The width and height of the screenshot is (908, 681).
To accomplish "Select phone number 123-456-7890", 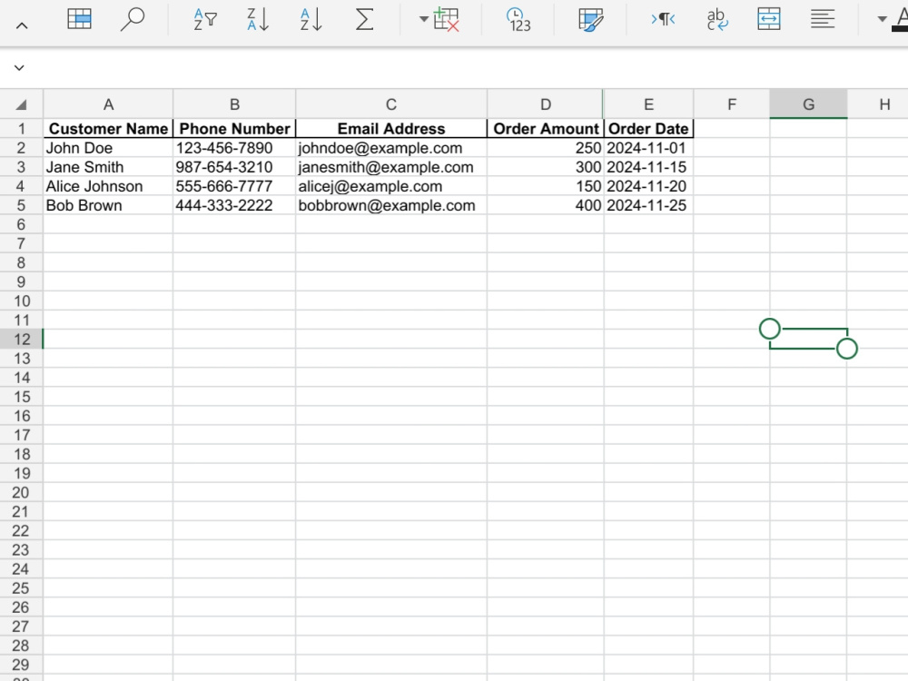I will point(234,148).
